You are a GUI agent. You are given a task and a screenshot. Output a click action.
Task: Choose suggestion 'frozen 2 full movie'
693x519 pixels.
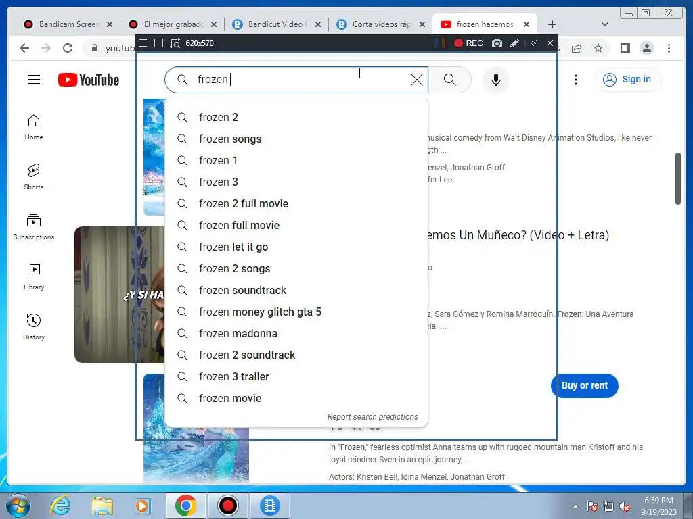click(x=296, y=203)
